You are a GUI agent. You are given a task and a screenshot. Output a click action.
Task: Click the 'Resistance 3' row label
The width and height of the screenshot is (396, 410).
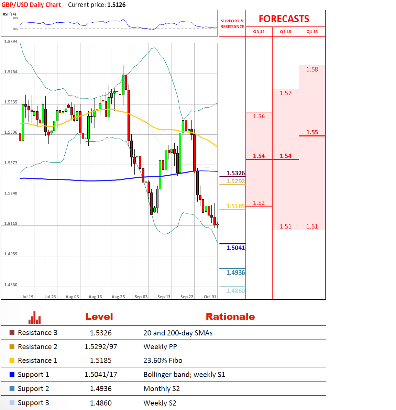[37, 333]
